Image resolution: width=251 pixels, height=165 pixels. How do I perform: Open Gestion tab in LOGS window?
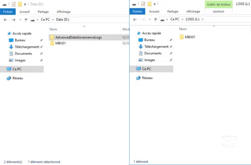(218, 11)
